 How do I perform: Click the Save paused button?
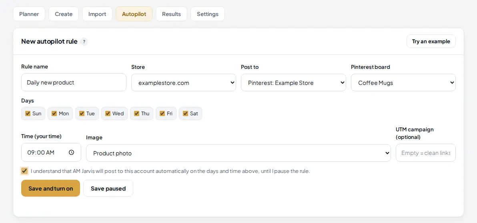108,188
